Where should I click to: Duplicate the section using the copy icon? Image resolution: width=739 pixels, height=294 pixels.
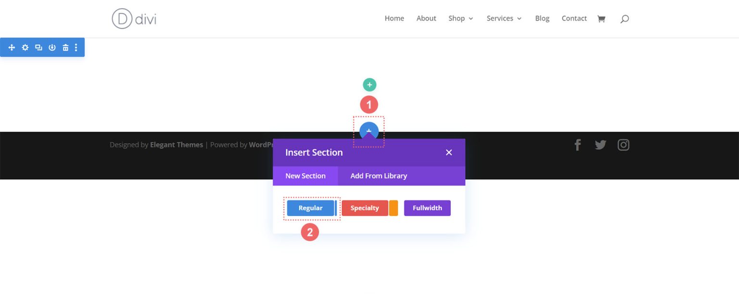pyautogui.click(x=38, y=47)
